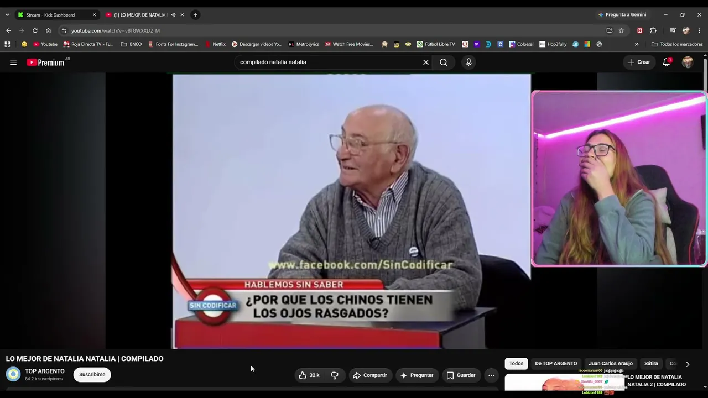Open YouTube notifications bell
Screen dimensions: 708x398
667,62
